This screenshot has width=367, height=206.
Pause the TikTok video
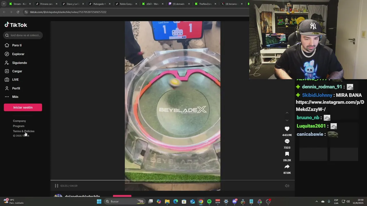(x=56, y=186)
